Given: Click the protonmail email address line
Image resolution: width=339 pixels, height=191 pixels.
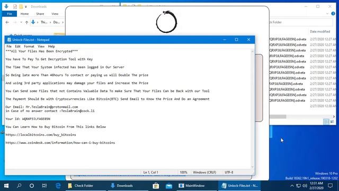Looking at the screenshot, I should (x=42, y=107).
